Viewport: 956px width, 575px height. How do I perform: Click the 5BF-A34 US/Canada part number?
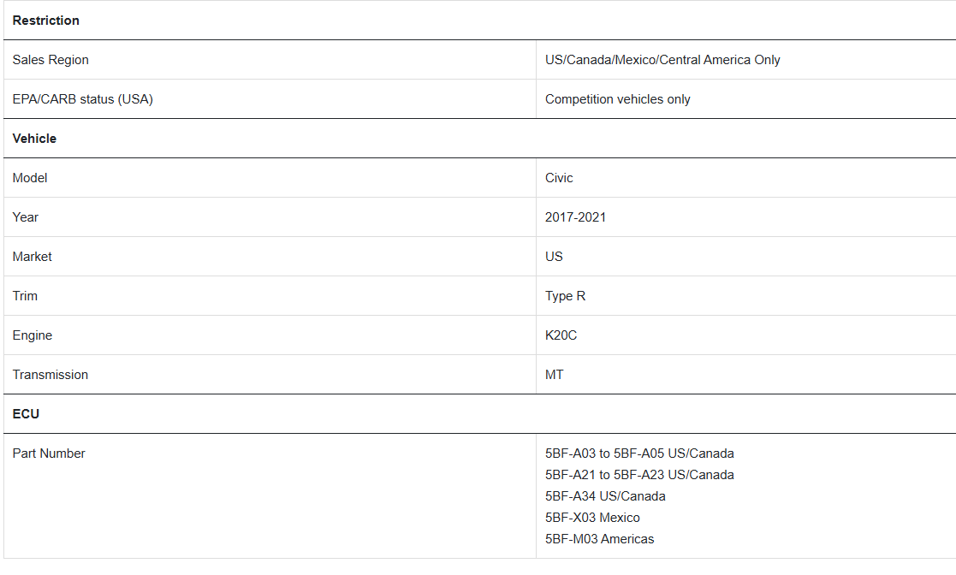[605, 495]
